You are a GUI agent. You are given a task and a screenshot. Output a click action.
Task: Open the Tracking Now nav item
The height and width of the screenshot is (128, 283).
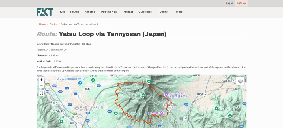click(109, 12)
